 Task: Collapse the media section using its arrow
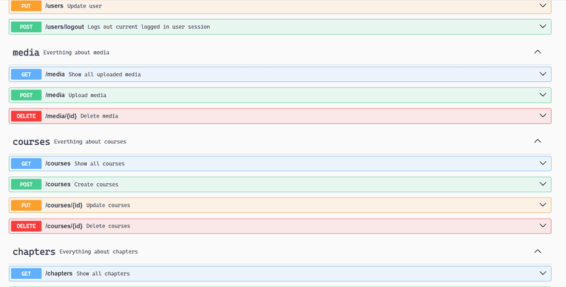(537, 52)
